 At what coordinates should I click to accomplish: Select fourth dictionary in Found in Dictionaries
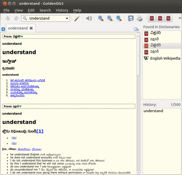click(162, 52)
